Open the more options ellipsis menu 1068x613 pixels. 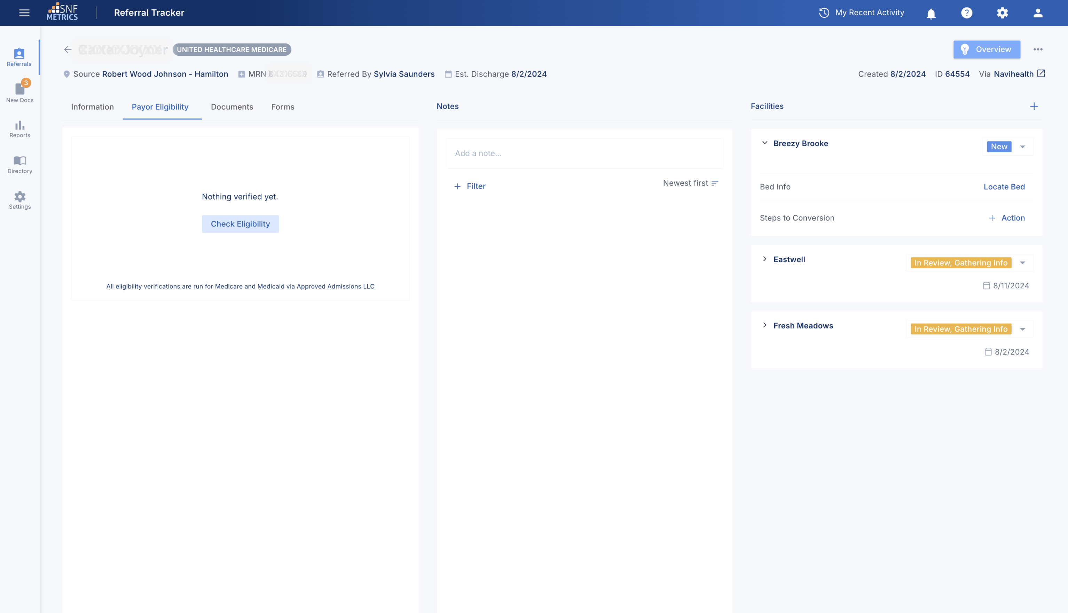click(1038, 49)
